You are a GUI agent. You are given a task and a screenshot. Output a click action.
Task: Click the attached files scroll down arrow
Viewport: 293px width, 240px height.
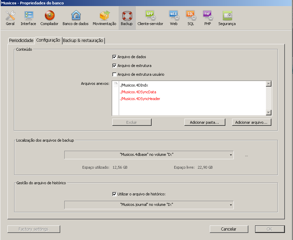click(269, 113)
